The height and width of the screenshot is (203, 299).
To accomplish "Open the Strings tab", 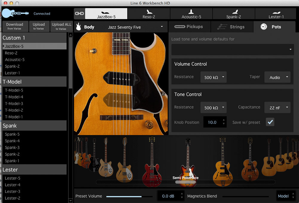I will pos(232,27).
